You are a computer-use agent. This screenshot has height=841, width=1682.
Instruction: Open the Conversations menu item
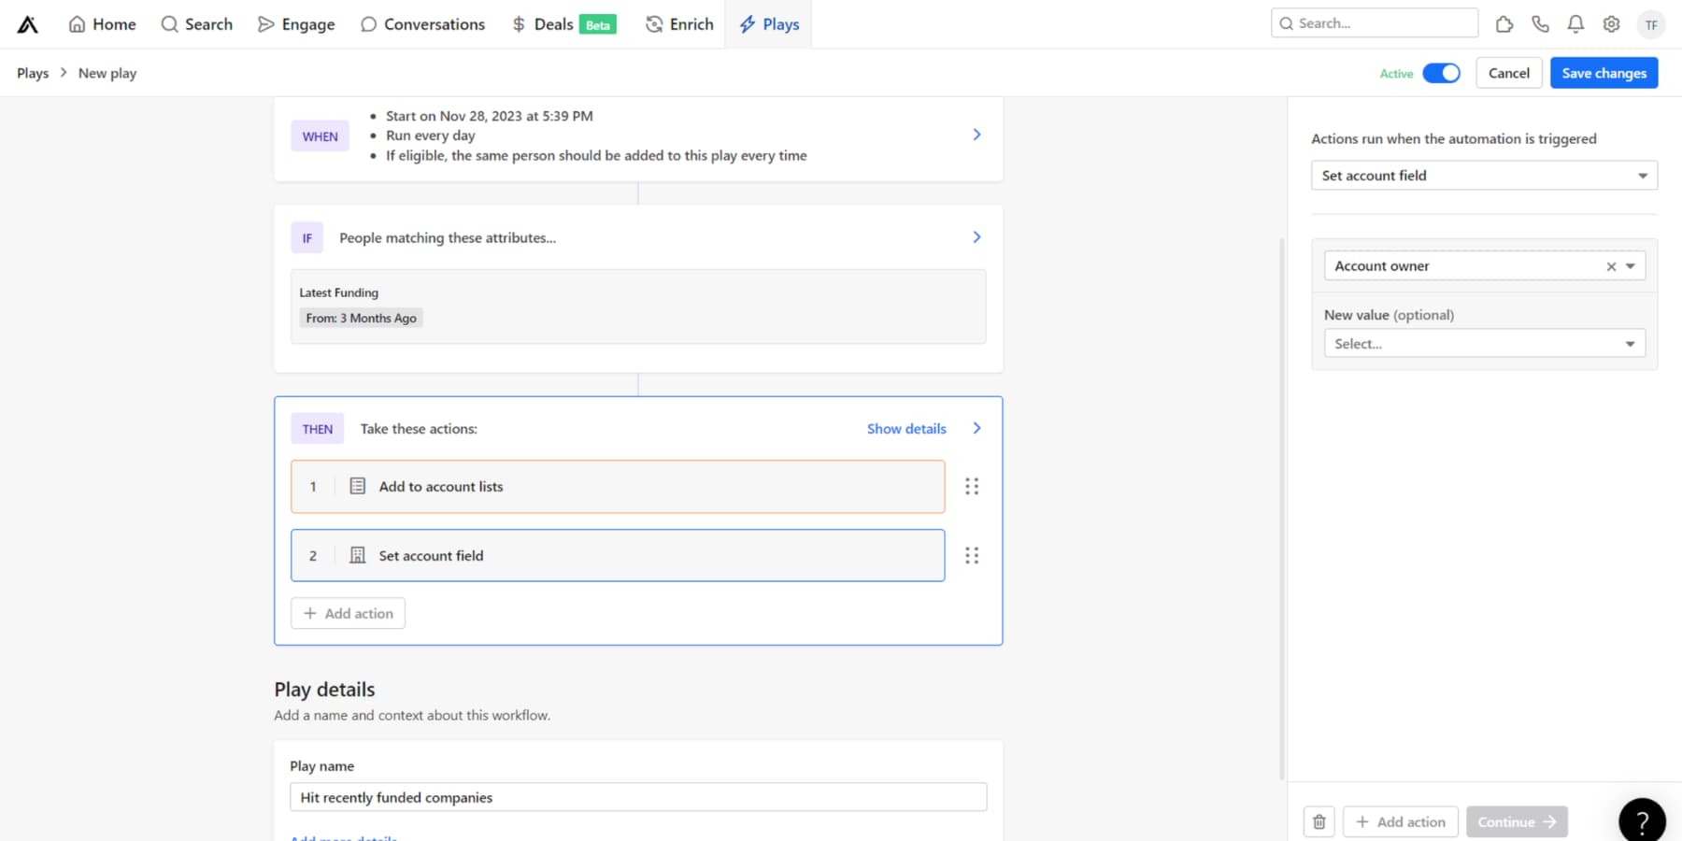click(422, 23)
